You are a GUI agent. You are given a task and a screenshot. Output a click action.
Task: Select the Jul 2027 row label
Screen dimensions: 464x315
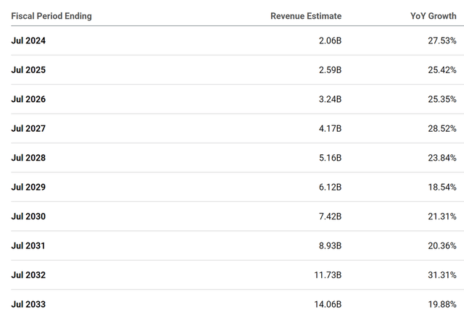[28, 129]
